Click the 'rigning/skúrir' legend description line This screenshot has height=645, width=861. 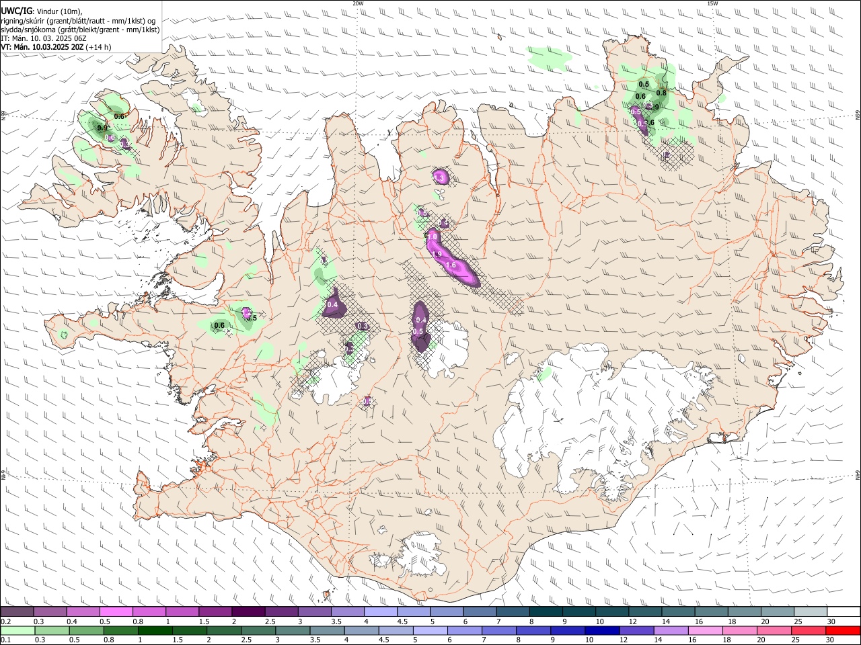(79, 21)
